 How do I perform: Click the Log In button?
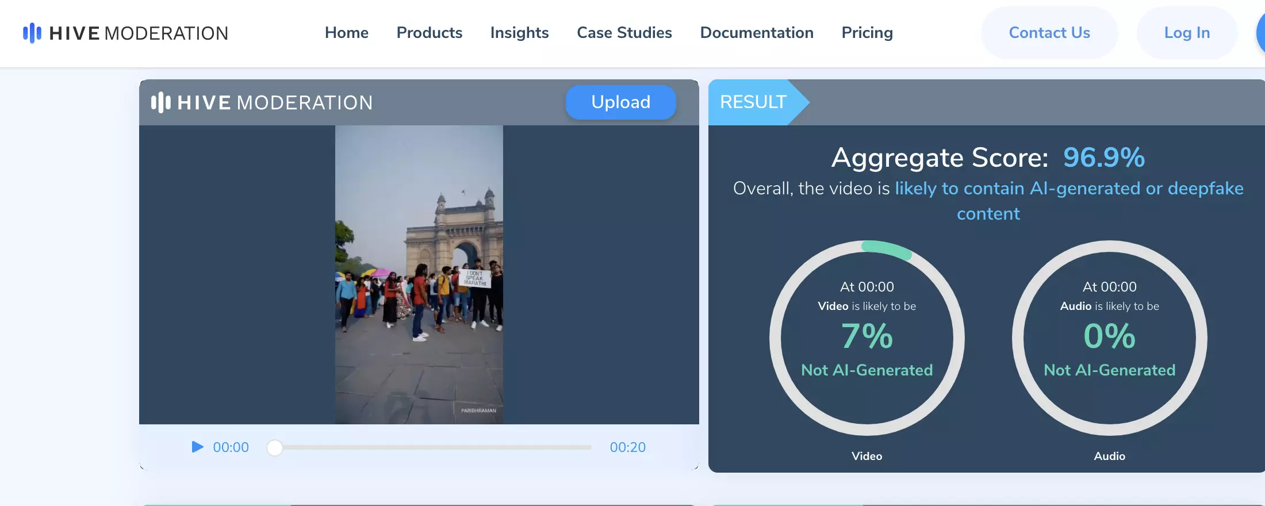(1187, 33)
